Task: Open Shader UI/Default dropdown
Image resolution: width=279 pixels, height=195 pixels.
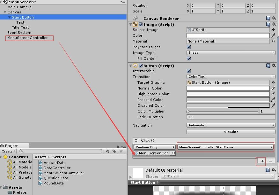Action: click(218, 176)
